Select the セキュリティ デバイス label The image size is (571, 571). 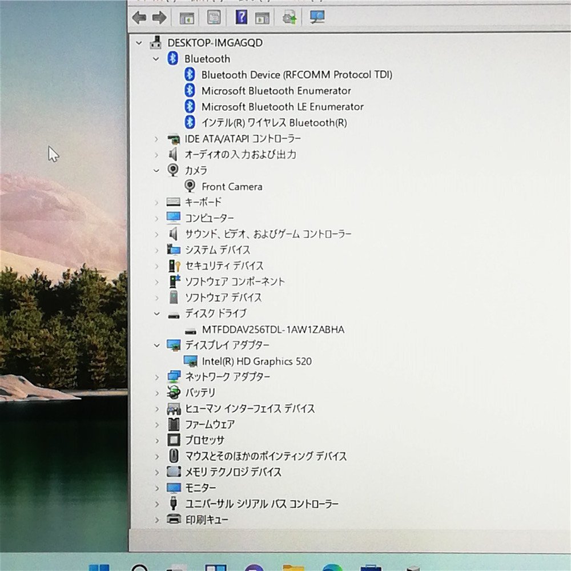click(224, 266)
